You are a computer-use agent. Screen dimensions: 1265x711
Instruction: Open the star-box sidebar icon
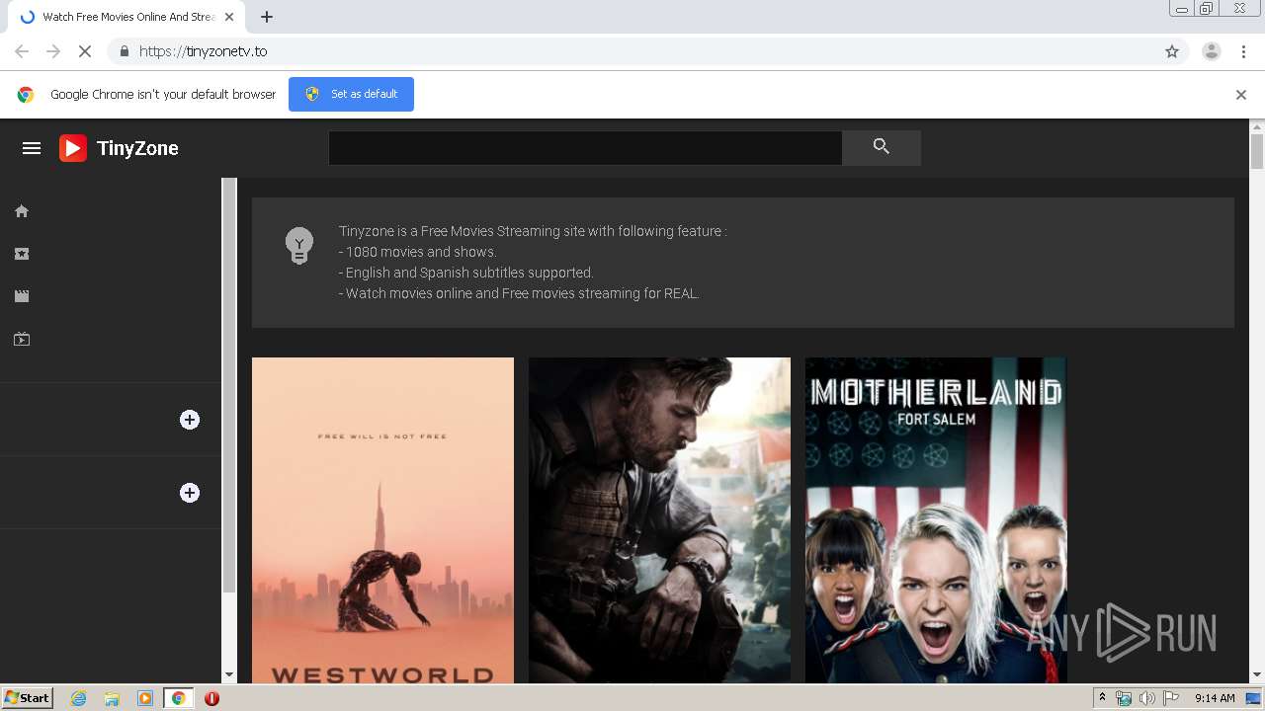pos(22,254)
